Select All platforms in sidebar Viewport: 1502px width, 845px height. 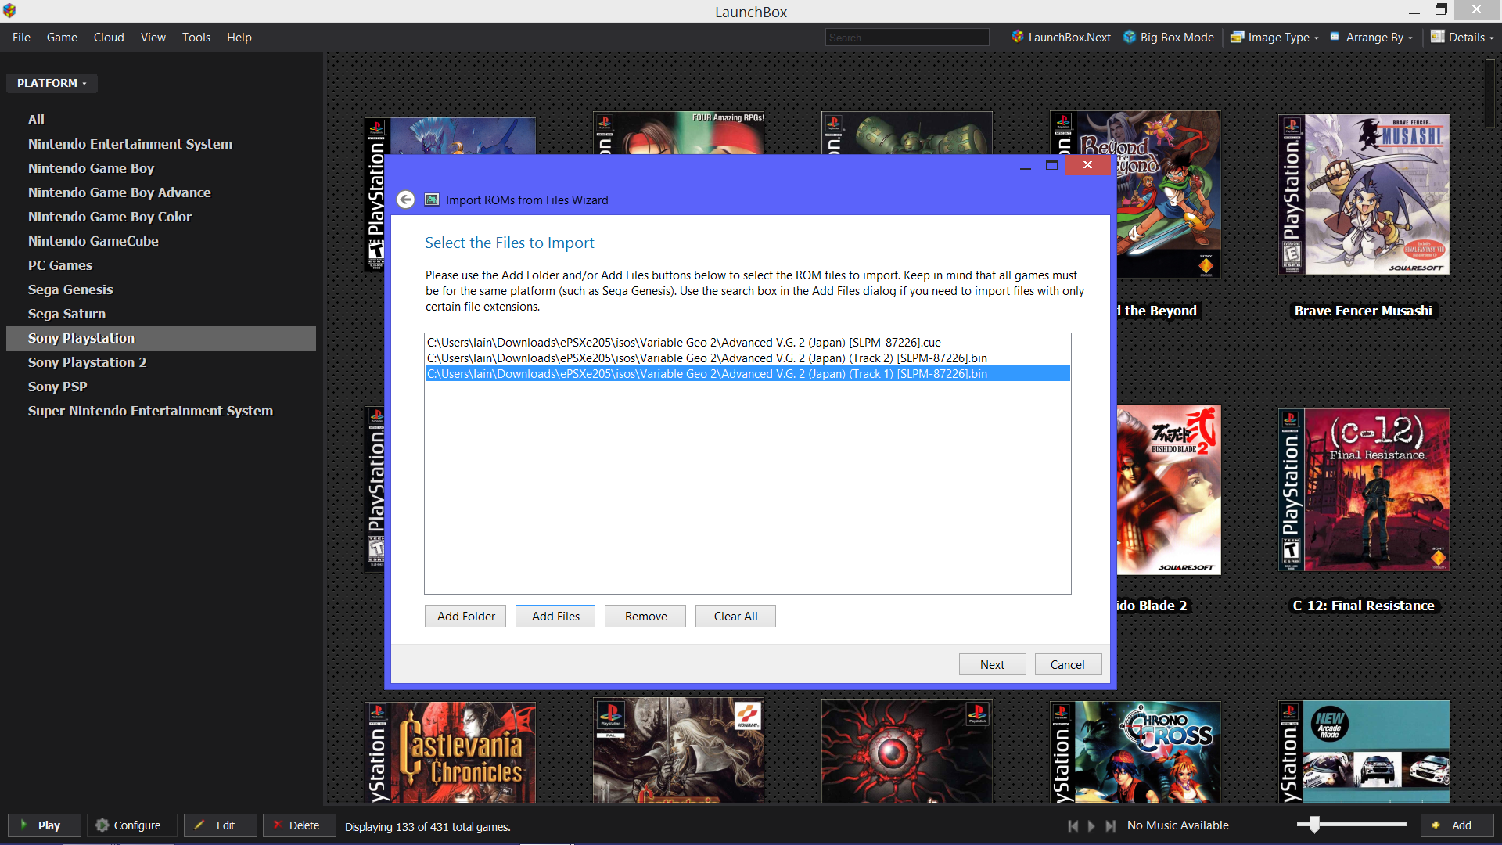click(161, 120)
